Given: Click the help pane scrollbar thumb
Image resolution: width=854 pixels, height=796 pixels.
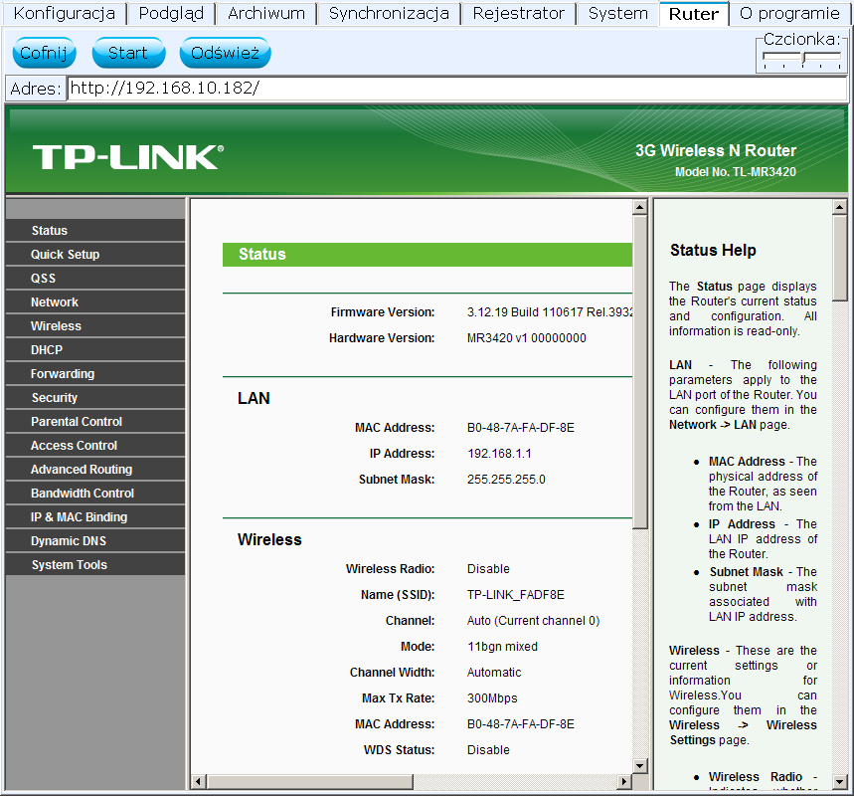Looking at the screenshot, I should (840, 258).
